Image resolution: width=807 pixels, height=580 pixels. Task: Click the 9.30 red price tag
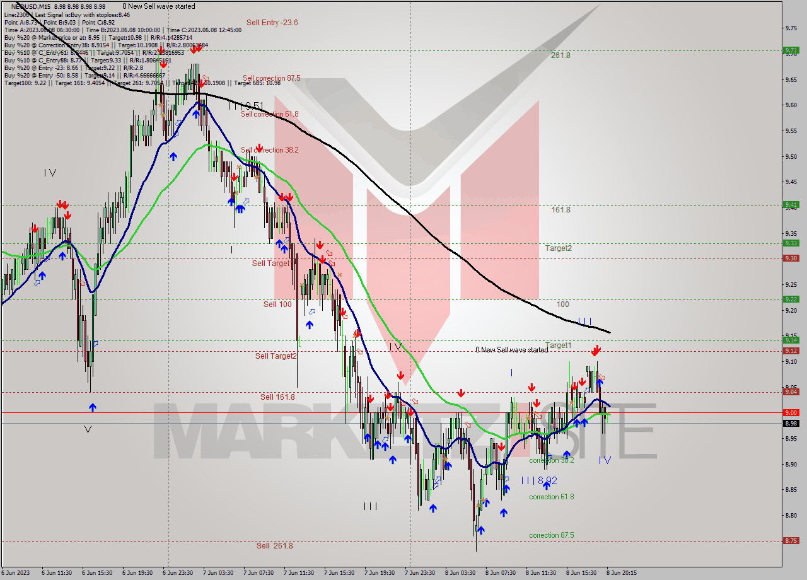[791, 258]
